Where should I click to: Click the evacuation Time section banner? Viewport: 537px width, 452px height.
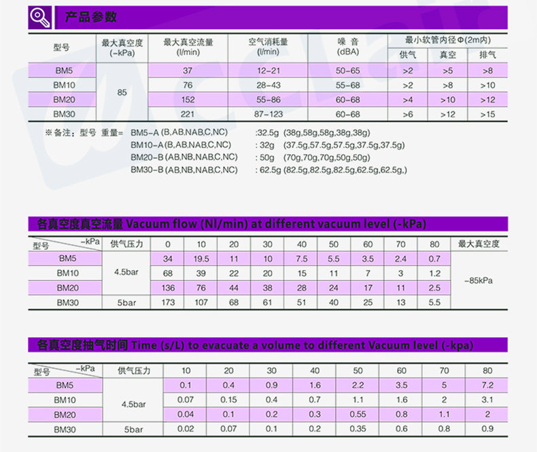(268, 345)
